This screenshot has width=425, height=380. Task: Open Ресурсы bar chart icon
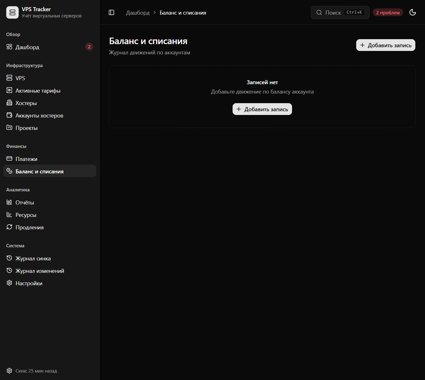9,215
